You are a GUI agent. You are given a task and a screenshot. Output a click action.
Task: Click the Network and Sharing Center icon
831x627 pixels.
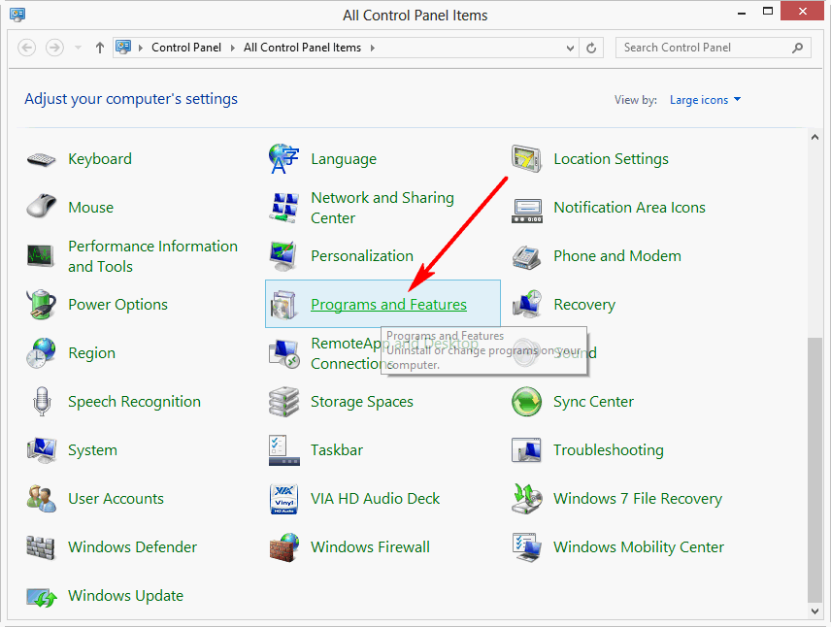coord(284,208)
